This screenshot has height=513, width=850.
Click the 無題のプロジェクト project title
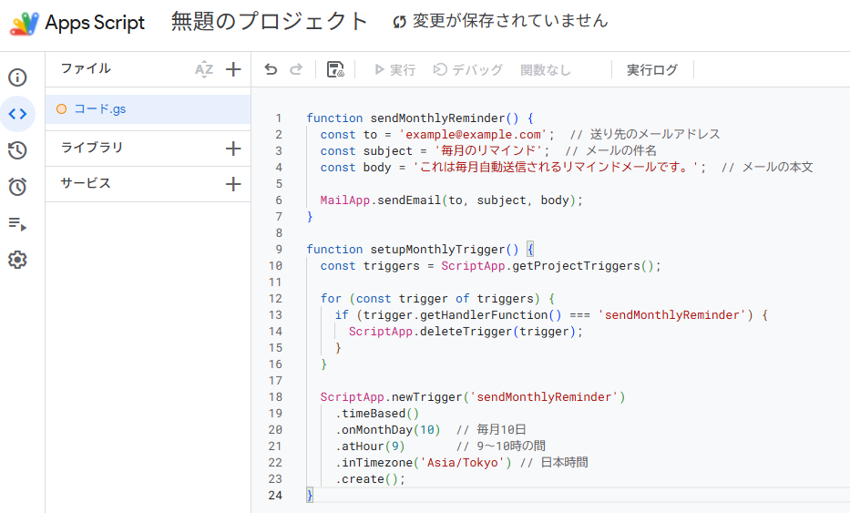(x=270, y=22)
